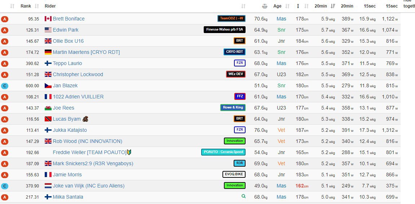The image size is (415, 204).
Task: Click the 20min watts column header
Action: [x=347, y=6]
